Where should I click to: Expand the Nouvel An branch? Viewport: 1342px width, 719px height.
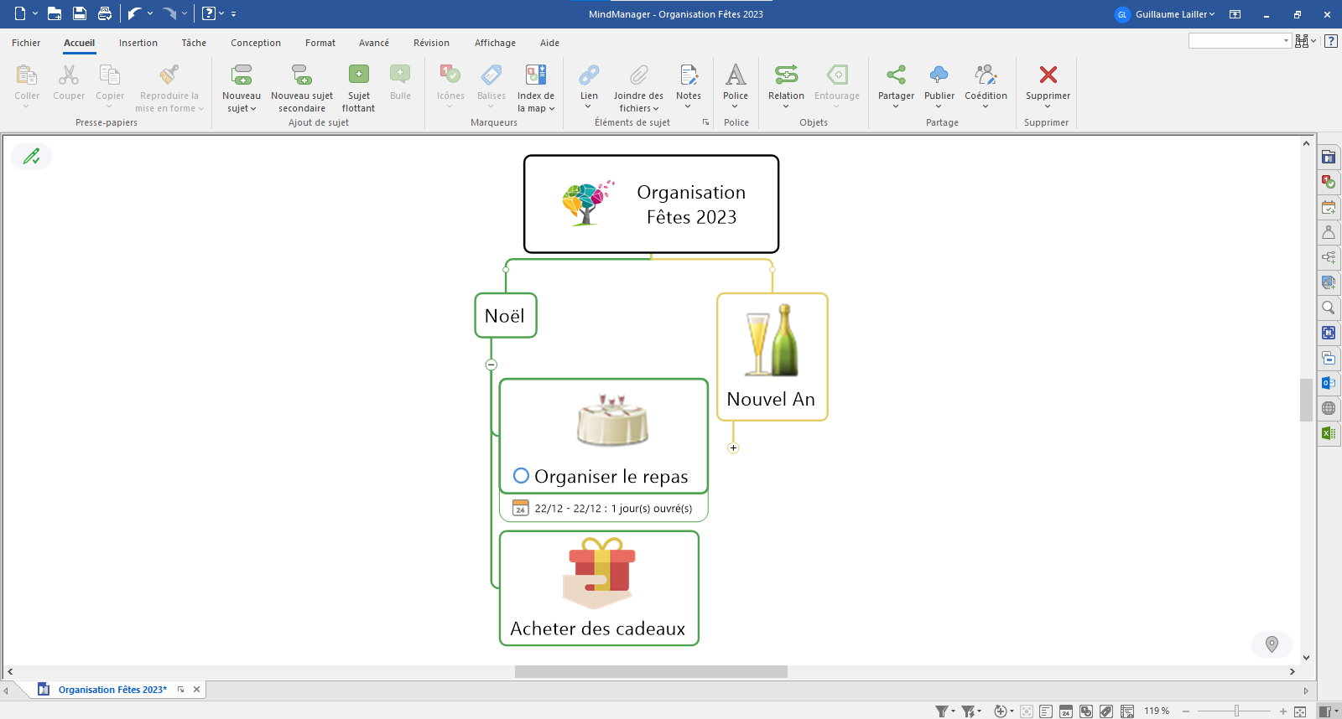click(733, 447)
